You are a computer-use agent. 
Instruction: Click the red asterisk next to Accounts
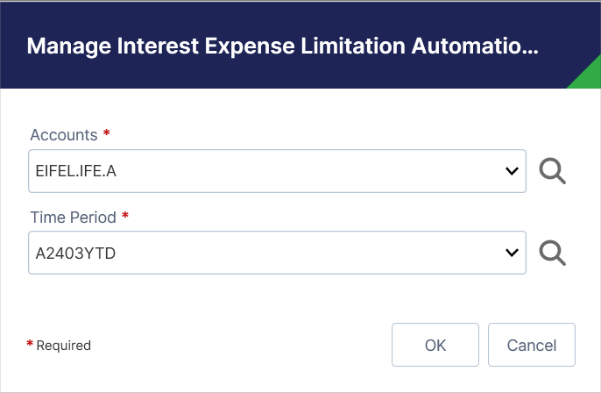107,134
